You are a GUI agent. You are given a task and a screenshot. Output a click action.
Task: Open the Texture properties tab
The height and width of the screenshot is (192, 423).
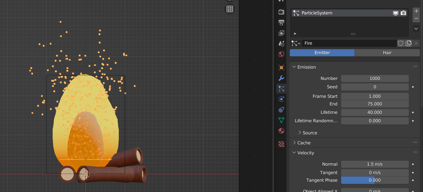pyautogui.click(x=281, y=144)
